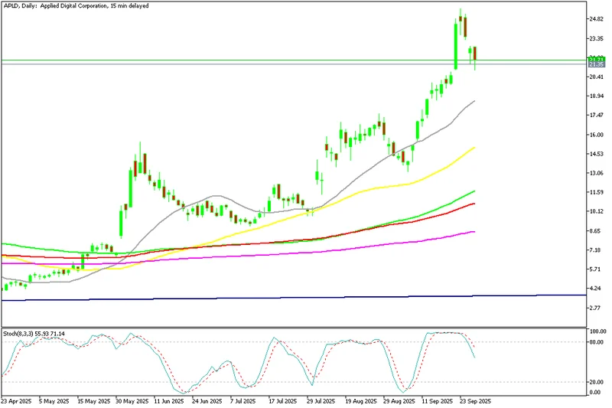Click the 23 Sep 2025 date label
Viewport: 612px width, 408px height.
[x=475, y=400]
